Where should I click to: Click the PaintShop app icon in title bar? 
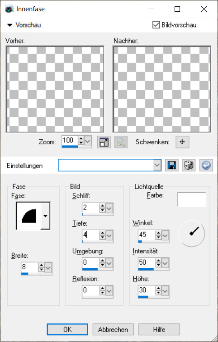(9, 9)
